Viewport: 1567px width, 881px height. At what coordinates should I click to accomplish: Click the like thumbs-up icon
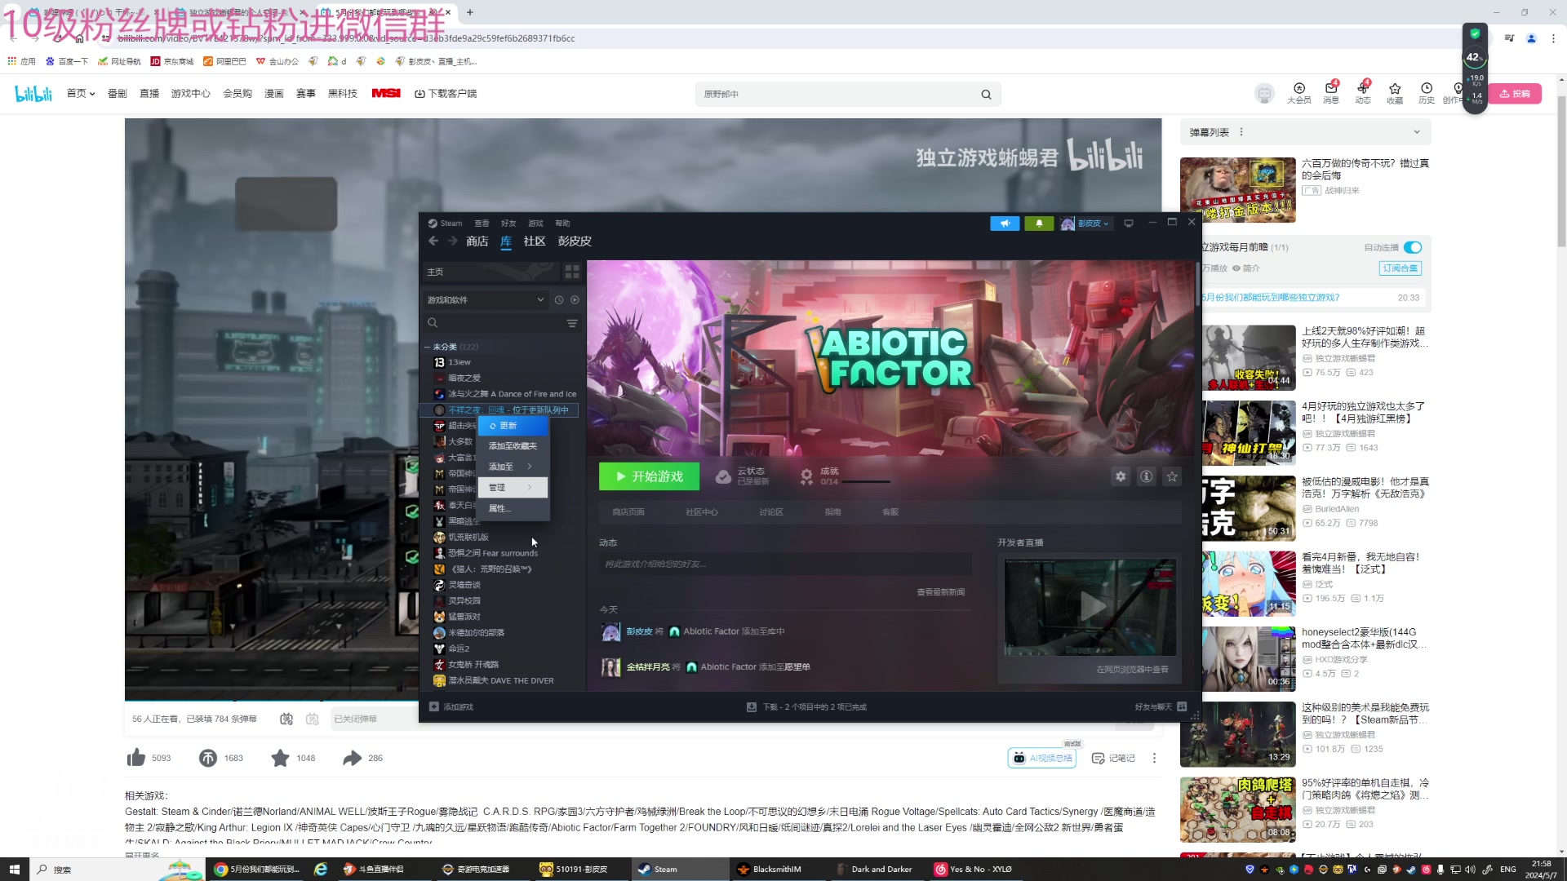pos(136,758)
